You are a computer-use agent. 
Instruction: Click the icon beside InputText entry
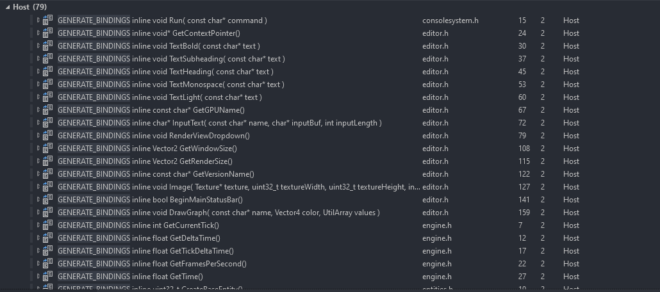click(x=48, y=122)
